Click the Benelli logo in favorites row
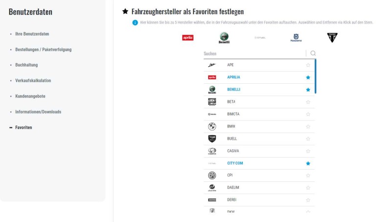The height and width of the screenshot is (222, 376). [x=224, y=38]
